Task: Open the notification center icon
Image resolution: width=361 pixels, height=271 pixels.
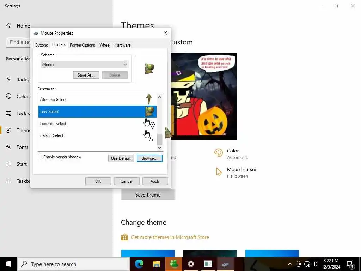Action: tap(350, 264)
